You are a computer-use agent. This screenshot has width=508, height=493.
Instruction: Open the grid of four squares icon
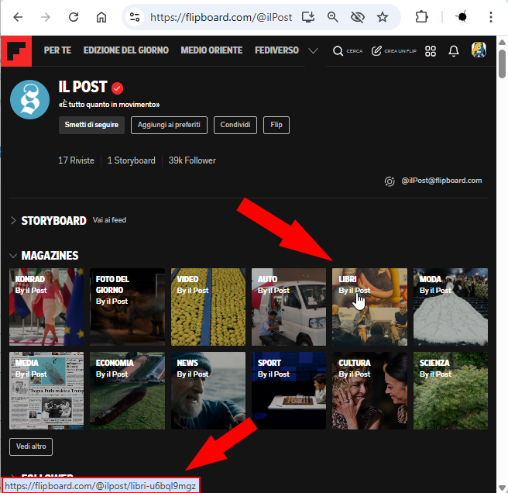tap(431, 51)
